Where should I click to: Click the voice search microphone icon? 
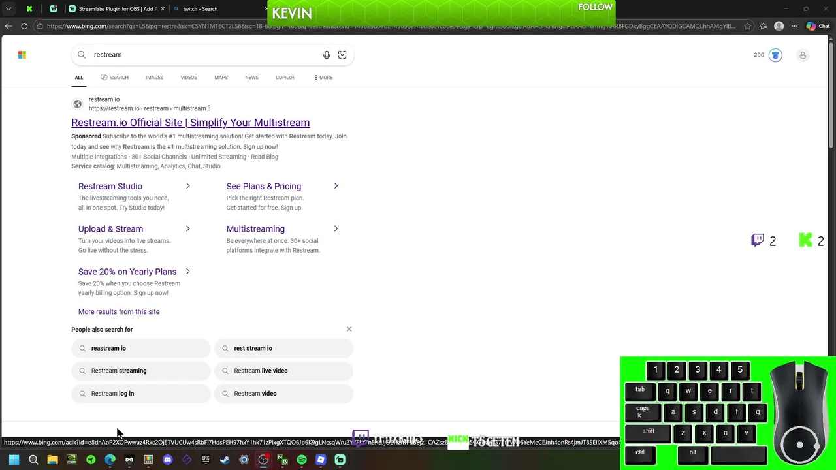point(327,55)
